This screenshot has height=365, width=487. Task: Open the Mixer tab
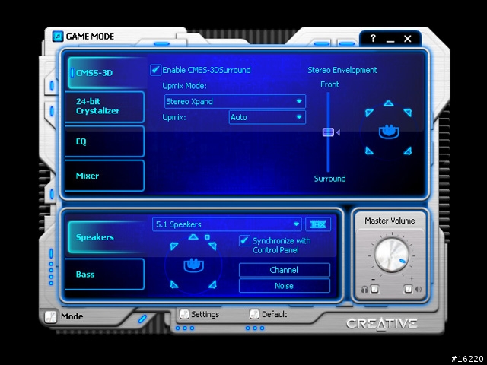105,176
